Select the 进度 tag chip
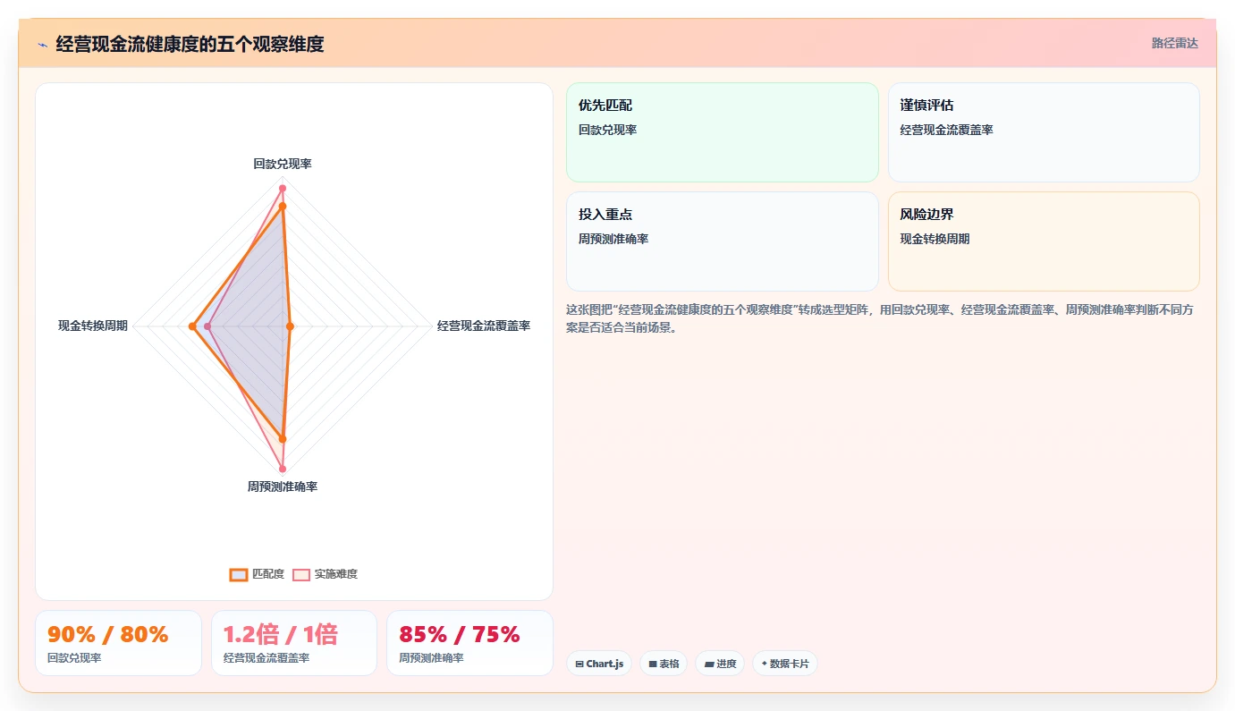This screenshot has height=711, width=1235. [720, 664]
